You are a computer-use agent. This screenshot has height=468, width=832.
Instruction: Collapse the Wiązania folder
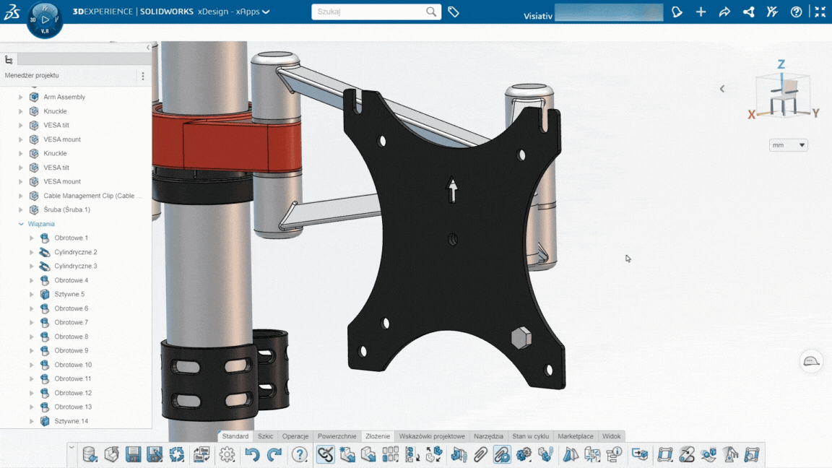[21, 224]
